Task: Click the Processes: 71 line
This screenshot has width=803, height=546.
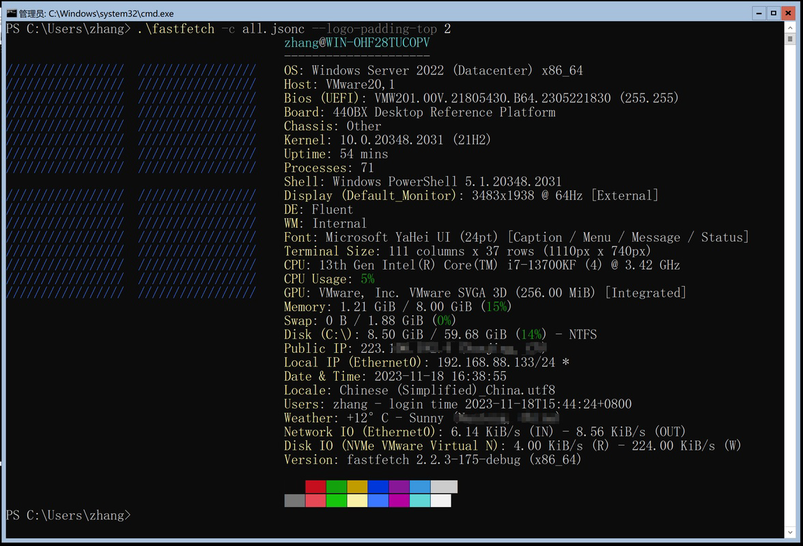Action: tap(329, 168)
